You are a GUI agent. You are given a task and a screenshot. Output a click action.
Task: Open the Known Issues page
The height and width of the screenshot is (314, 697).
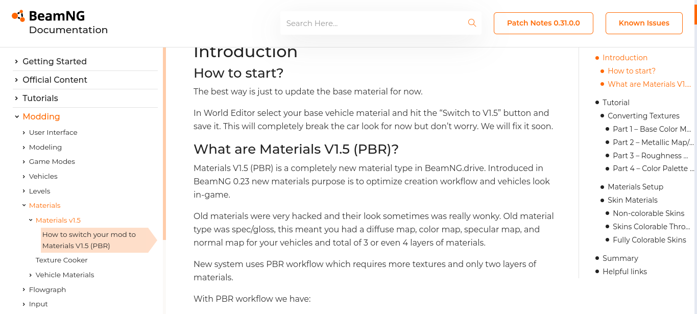(644, 23)
